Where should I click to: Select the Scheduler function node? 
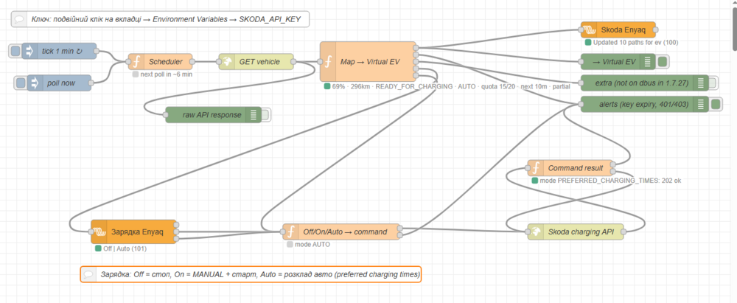point(160,62)
